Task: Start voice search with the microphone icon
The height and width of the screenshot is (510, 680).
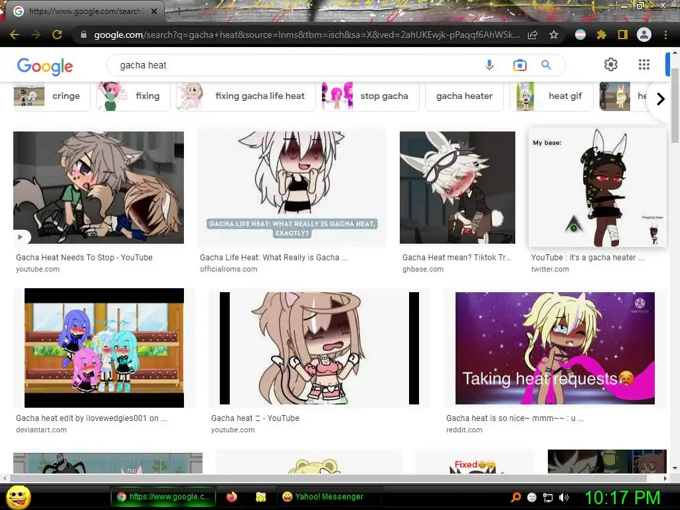Action: (x=489, y=65)
